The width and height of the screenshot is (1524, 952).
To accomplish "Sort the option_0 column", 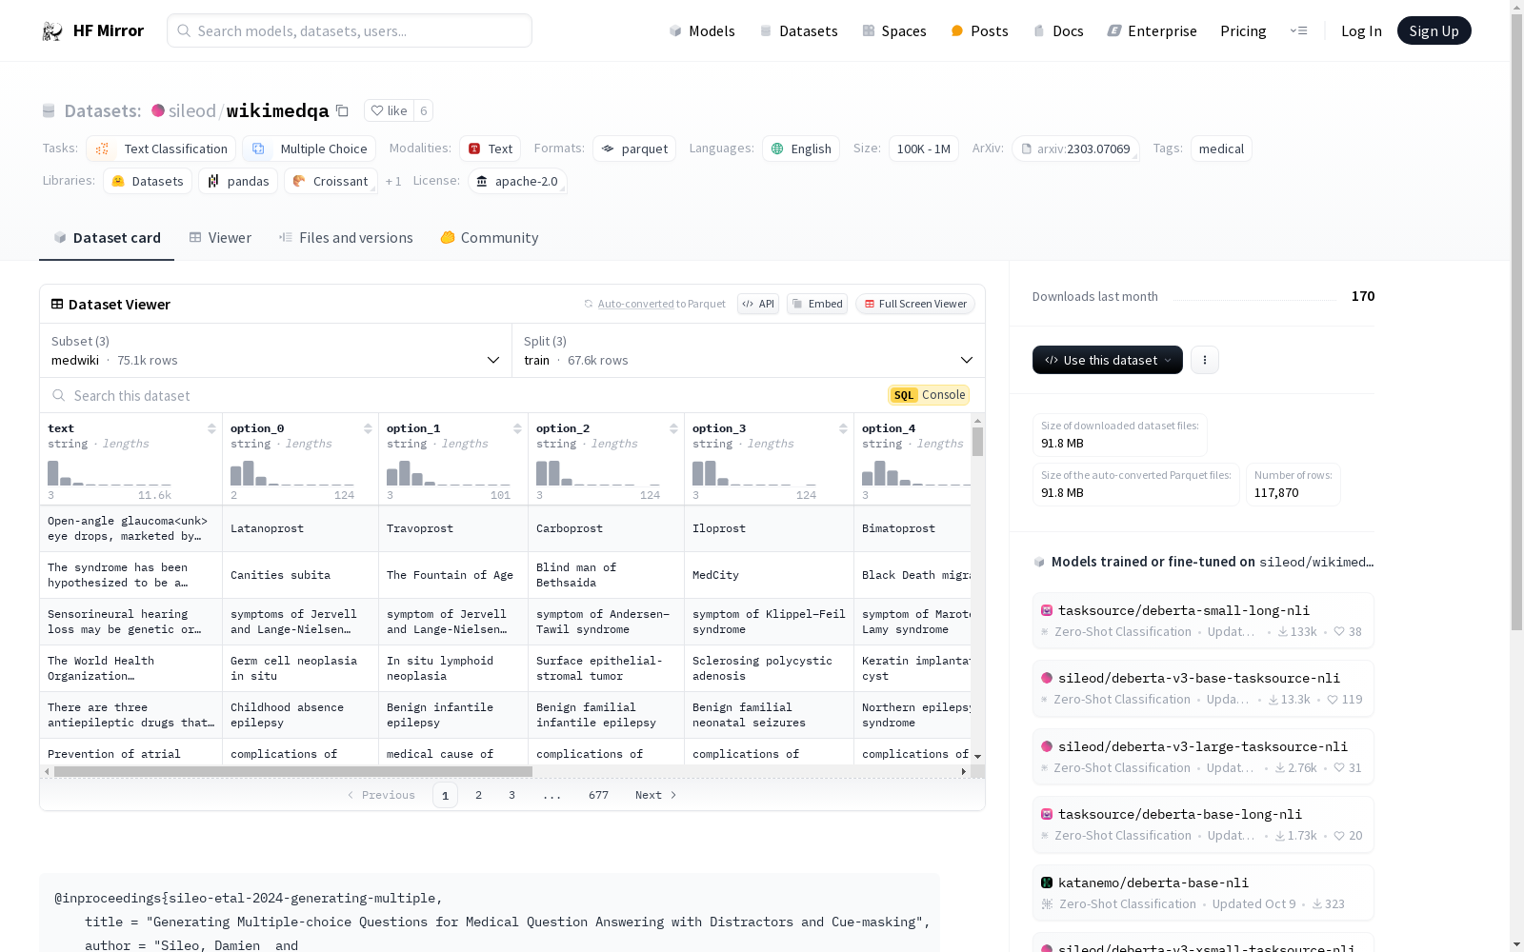I will 368,428.
